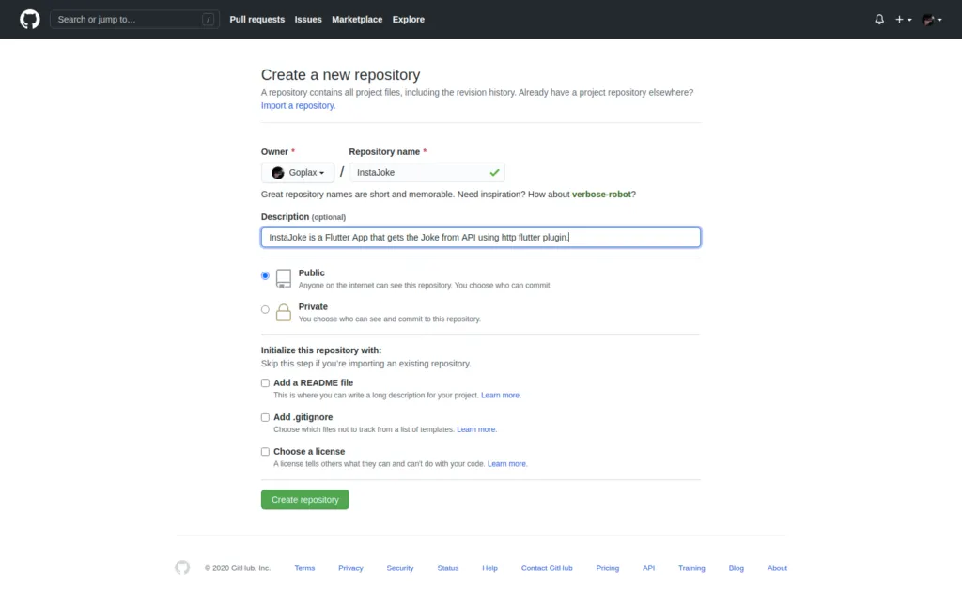Open the plus create-new menu
The width and height of the screenshot is (962, 607).
pos(903,20)
